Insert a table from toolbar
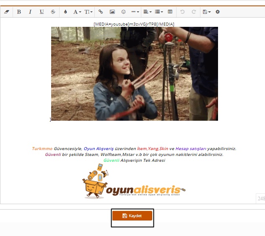Image resolution: width=265 pixels, height=236 pixels. pos(170,12)
